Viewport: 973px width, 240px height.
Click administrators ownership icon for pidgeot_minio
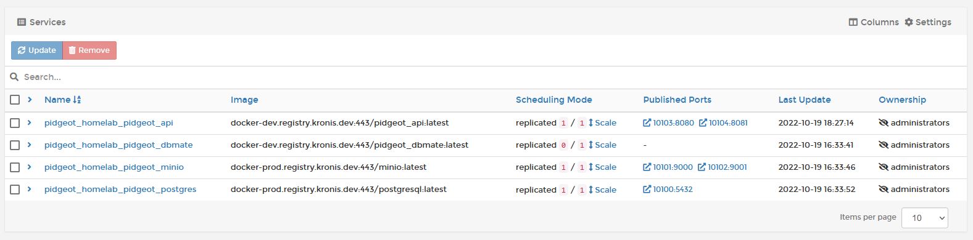[883, 167]
